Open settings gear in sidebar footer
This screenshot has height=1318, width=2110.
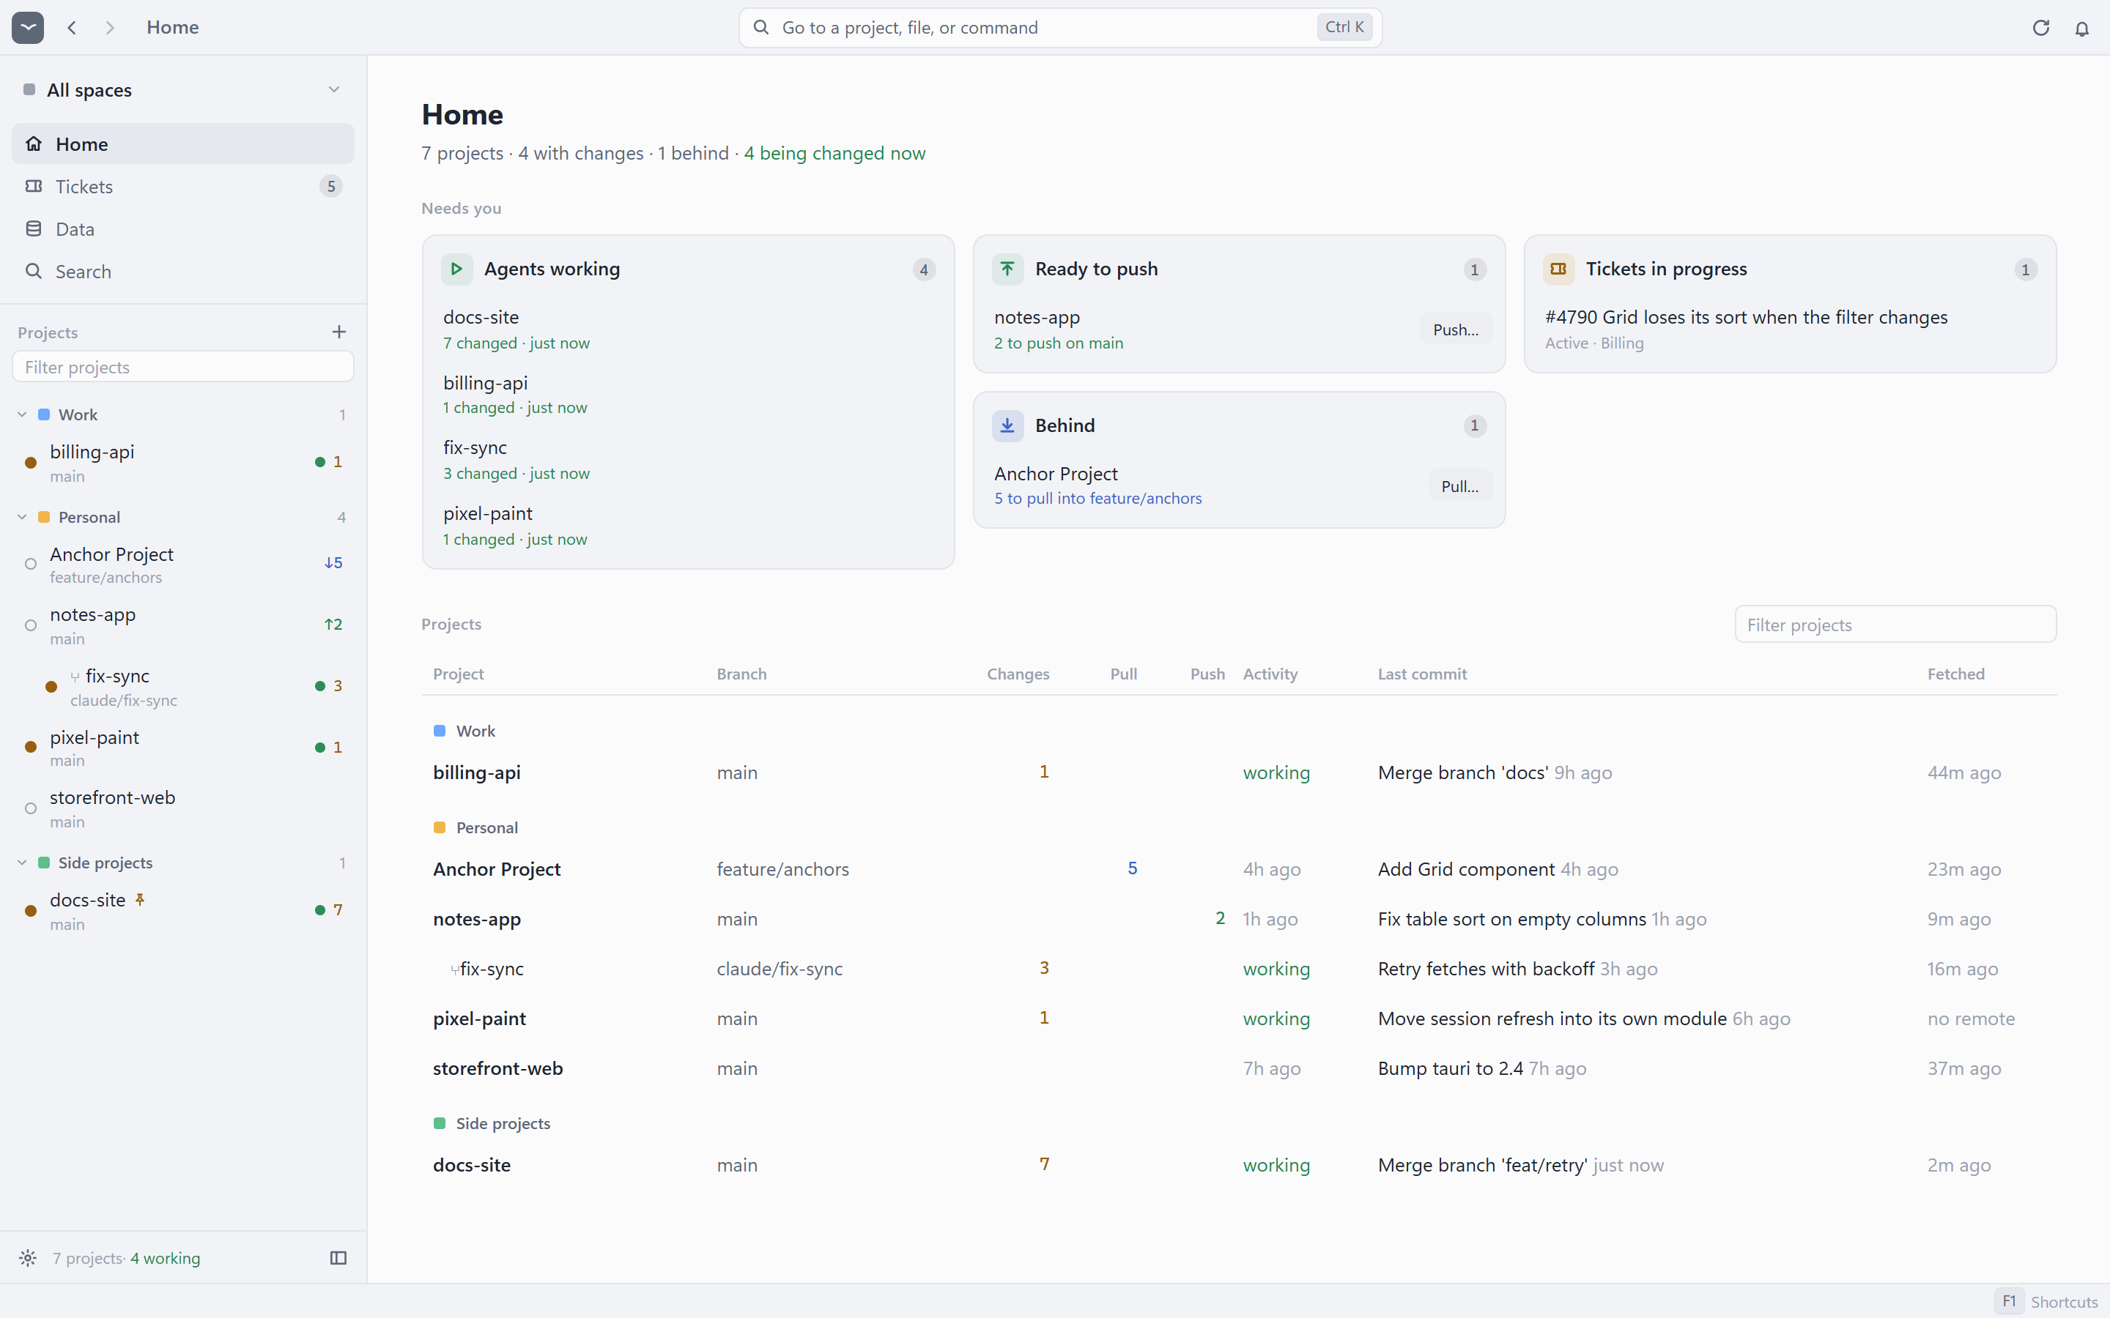28,1258
